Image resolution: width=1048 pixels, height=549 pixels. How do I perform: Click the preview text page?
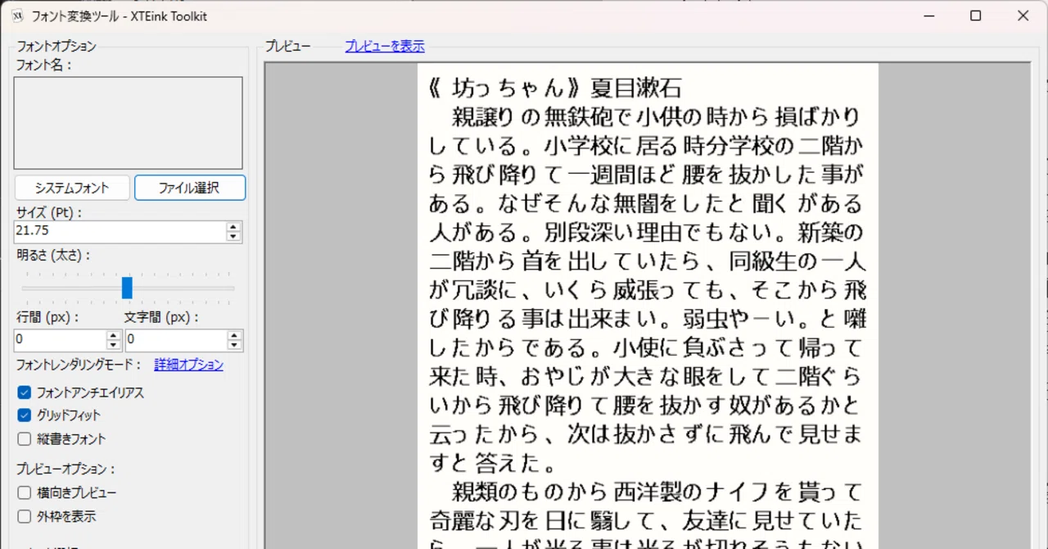648,306
